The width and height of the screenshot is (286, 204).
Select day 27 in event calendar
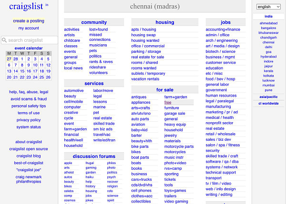(9, 59)
